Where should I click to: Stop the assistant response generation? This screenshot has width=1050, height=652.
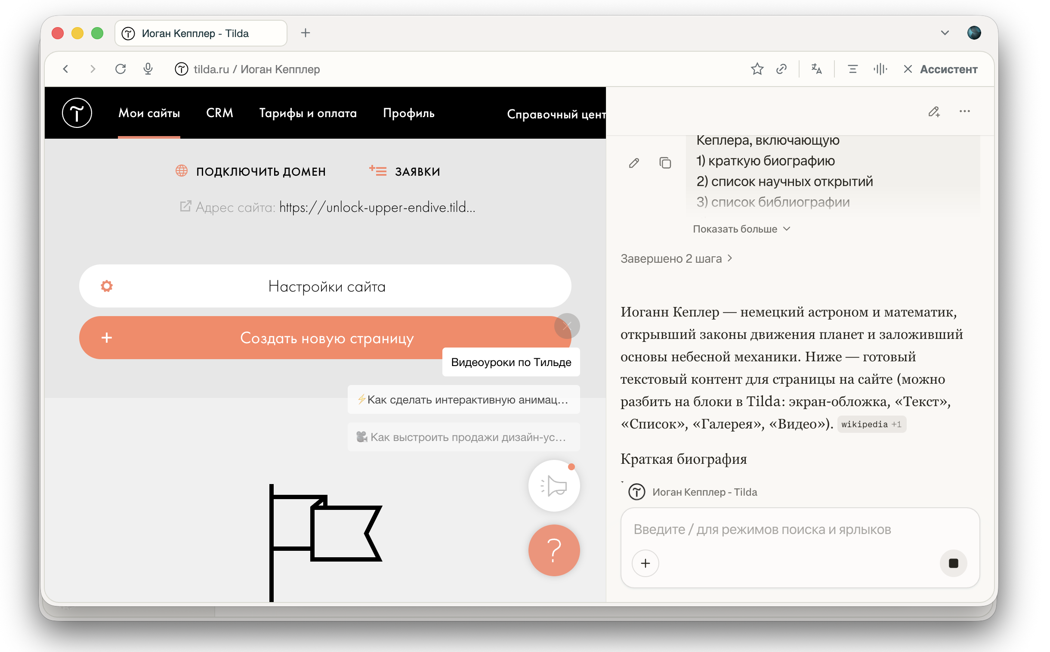[x=953, y=563]
